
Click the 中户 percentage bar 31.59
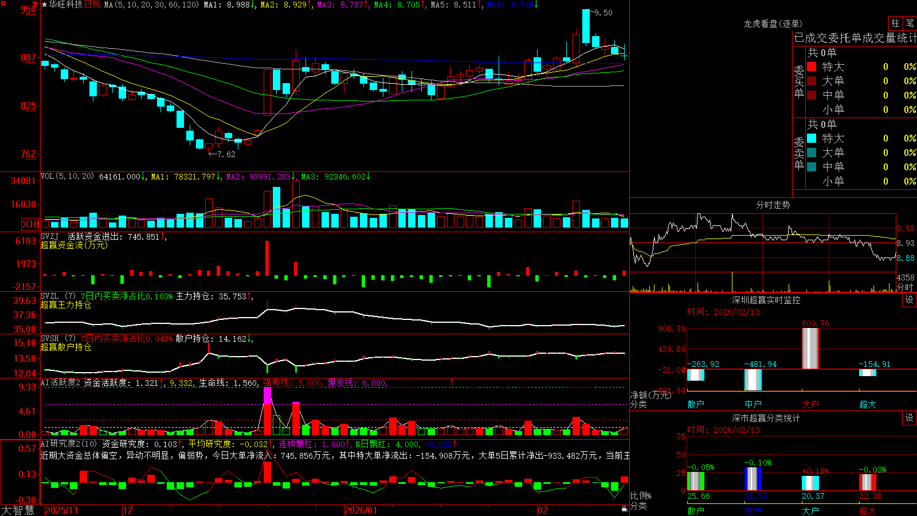click(753, 479)
